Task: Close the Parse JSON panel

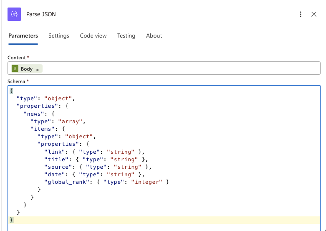Action: (314, 14)
